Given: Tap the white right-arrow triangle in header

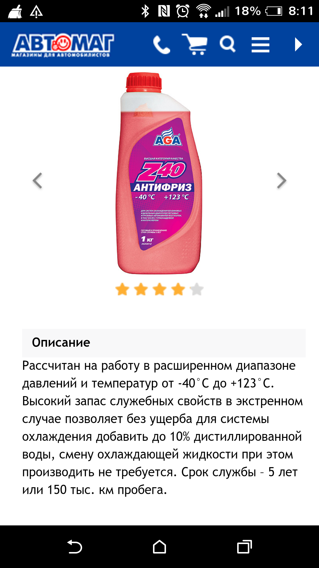Looking at the screenshot, I should (298, 45).
